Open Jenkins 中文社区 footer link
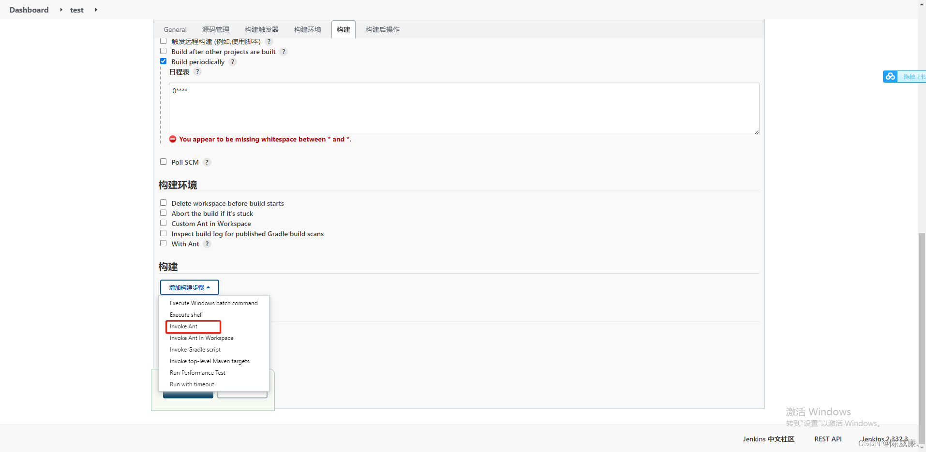 point(769,439)
